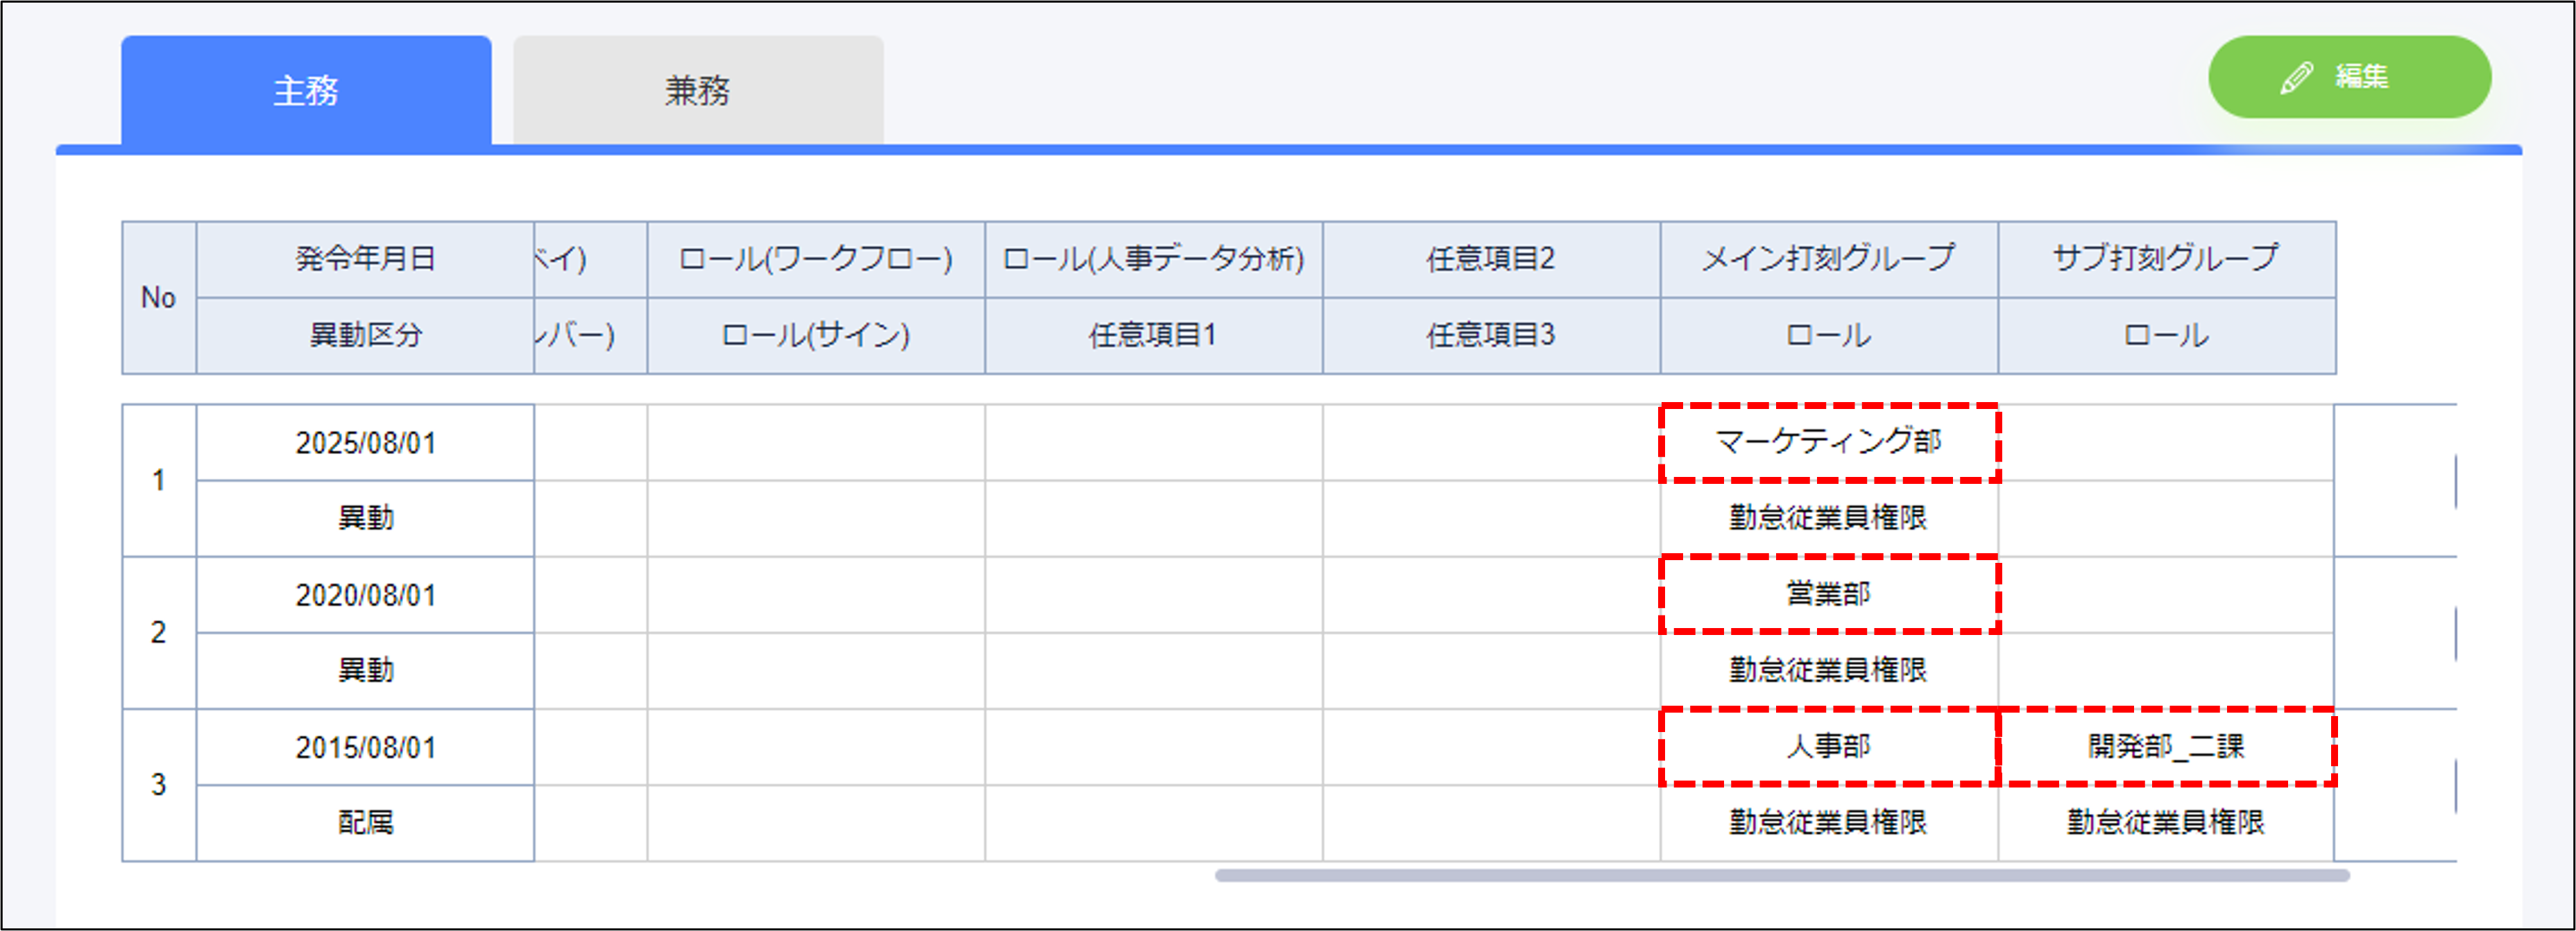Click the 発令年月日 column header

click(x=365, y=259)
